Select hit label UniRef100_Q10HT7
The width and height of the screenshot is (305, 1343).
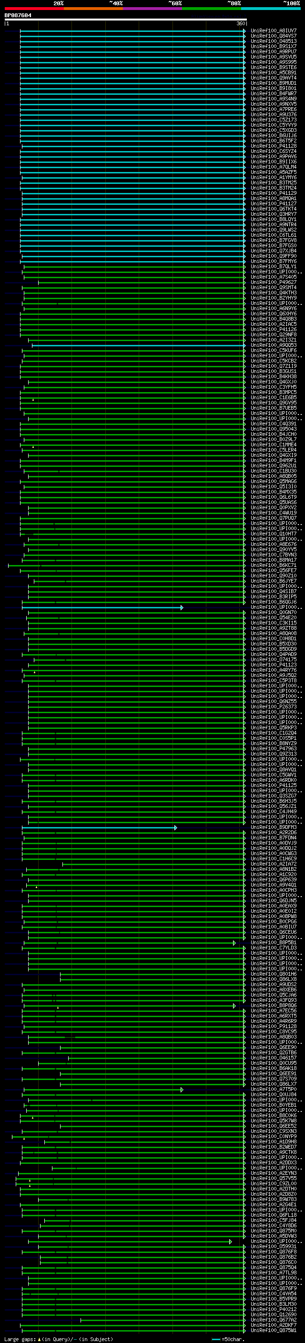[273, 534]
